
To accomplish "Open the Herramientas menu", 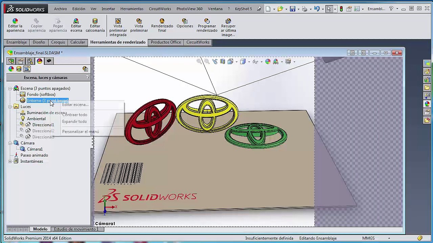I will click(132, 9).
